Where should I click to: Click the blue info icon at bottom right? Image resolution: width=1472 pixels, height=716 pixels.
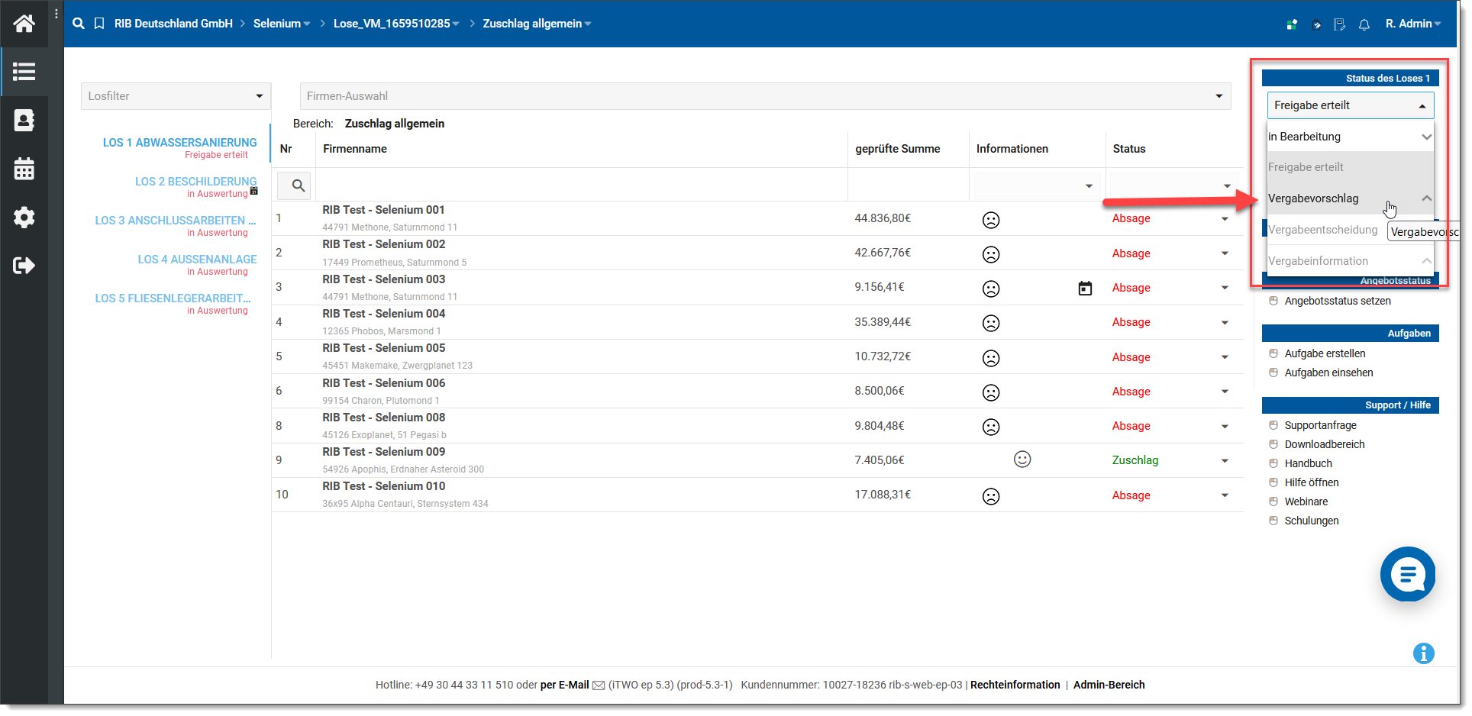tap(1423, 653)
